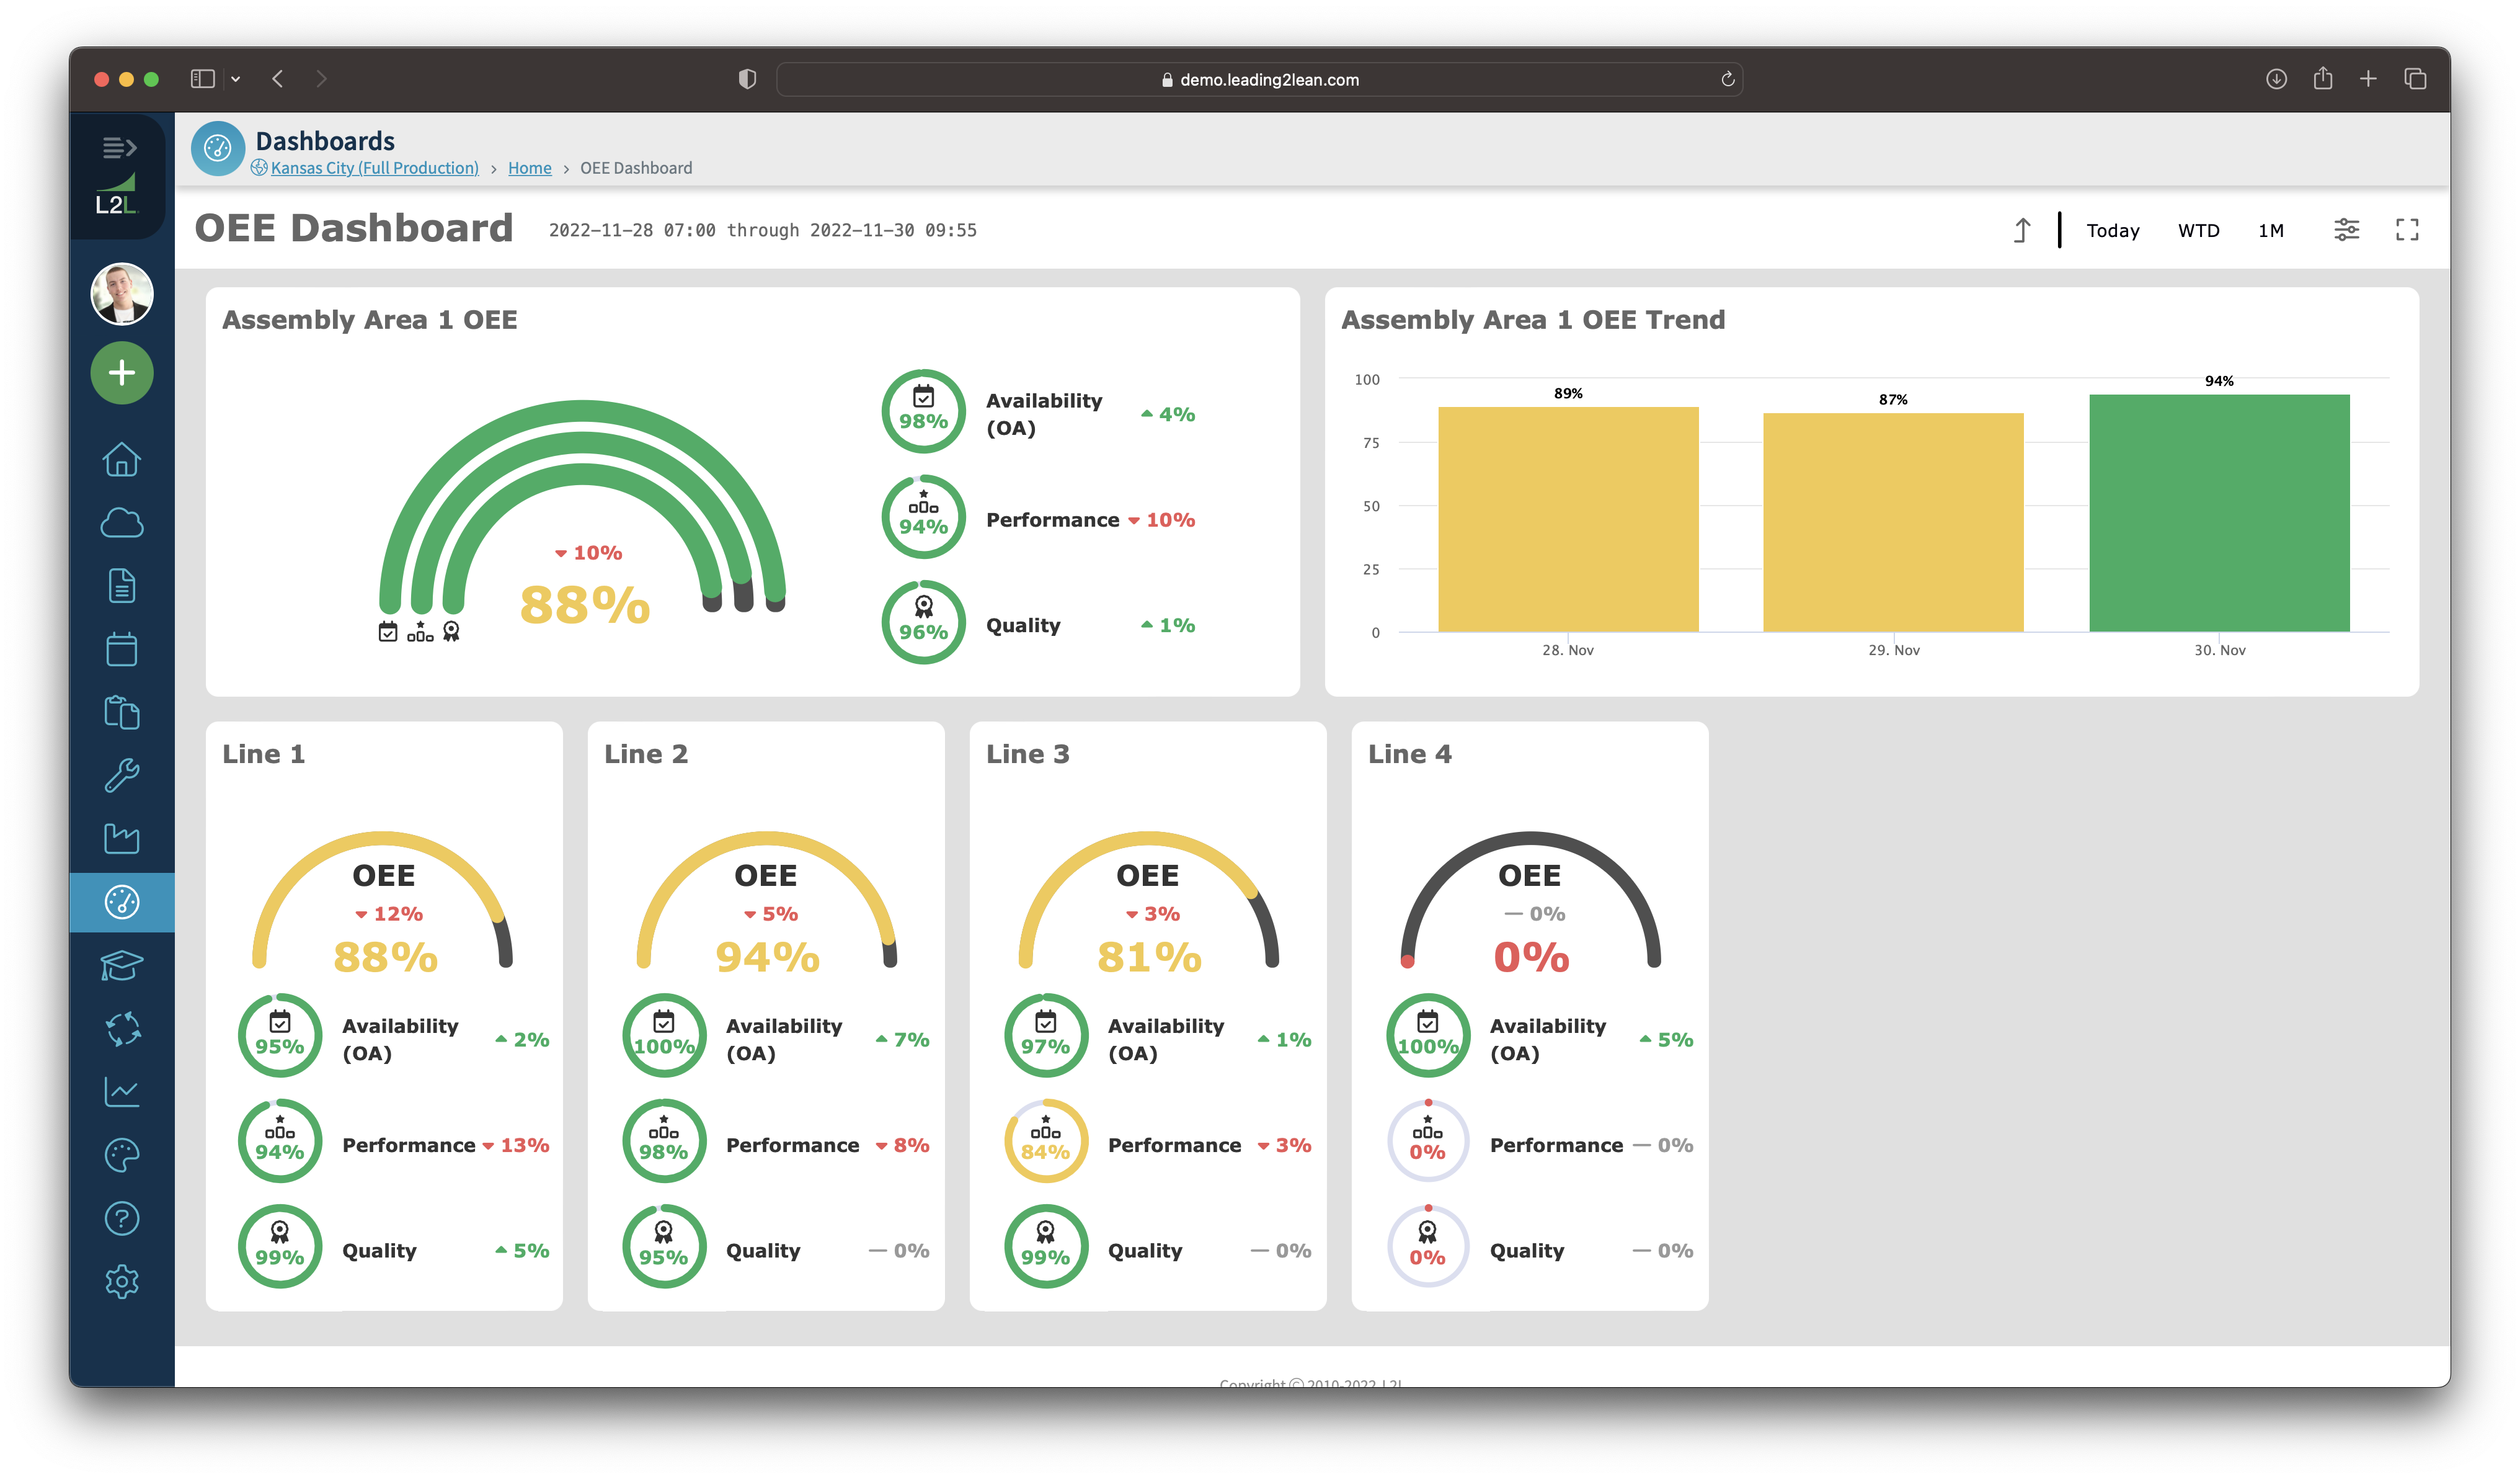
Task: Click the green 30. Nov trend bar
Action: point(2219,512)
